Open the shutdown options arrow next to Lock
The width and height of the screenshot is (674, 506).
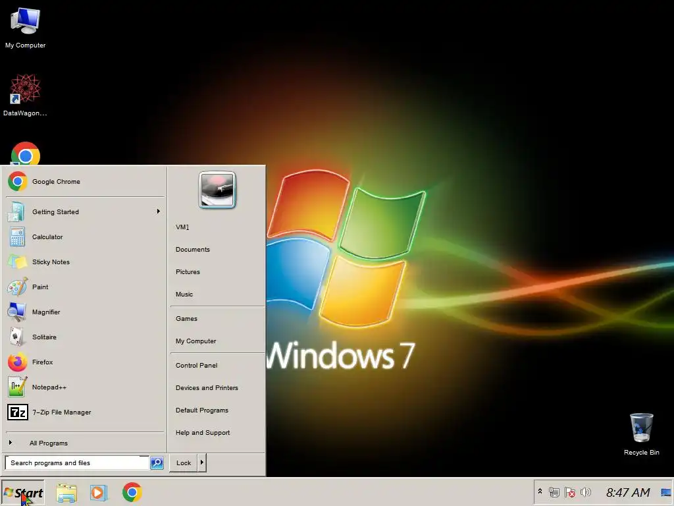click(202, 463)
